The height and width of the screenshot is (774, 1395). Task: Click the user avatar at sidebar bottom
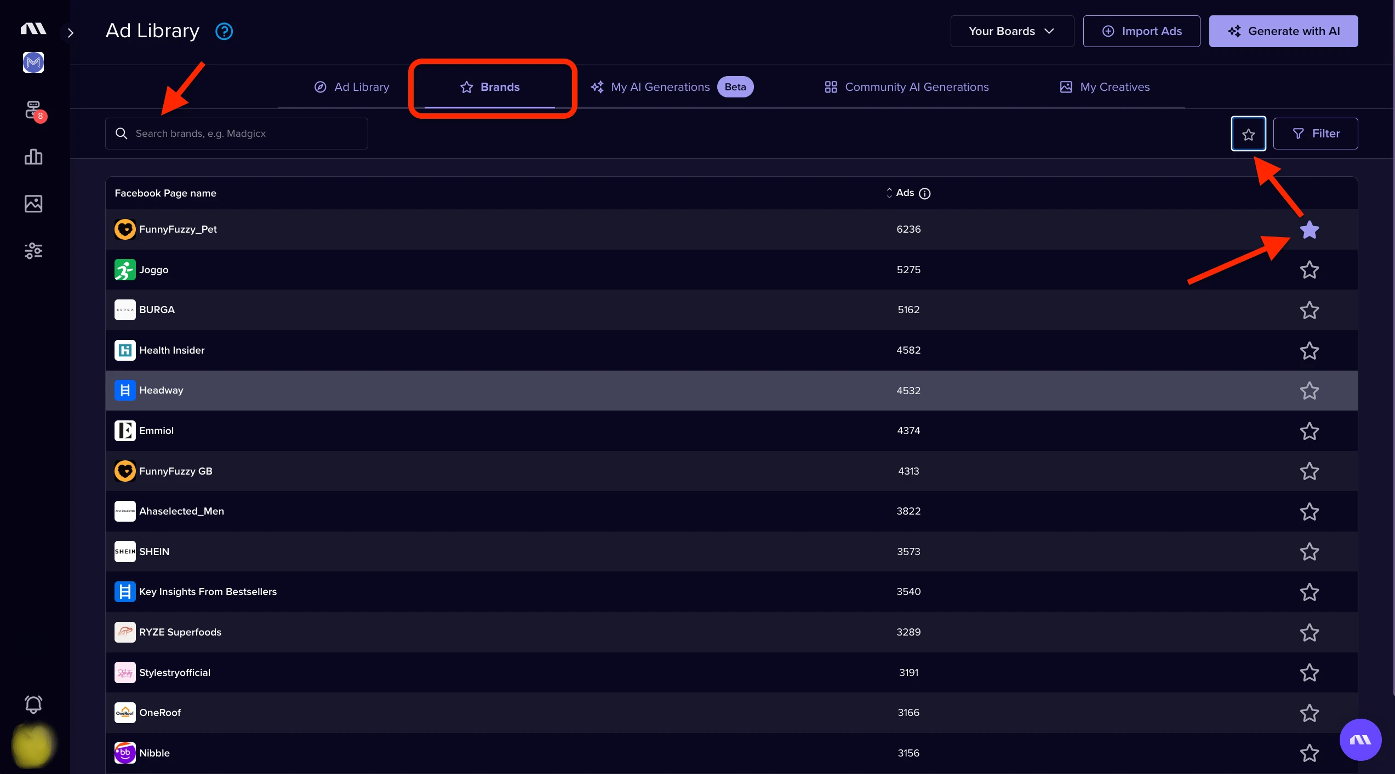33,745
